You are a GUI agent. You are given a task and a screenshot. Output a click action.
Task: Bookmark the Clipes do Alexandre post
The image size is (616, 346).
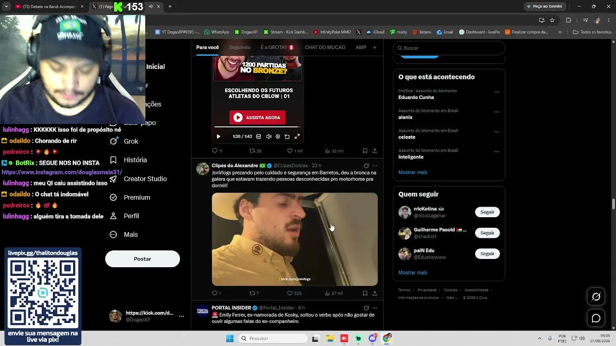[365, 293]
